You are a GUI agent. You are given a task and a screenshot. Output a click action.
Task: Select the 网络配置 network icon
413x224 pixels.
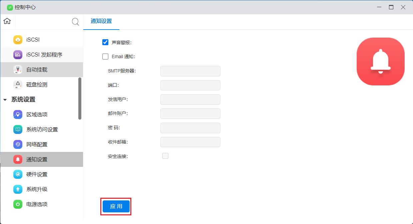pyautogui.click(x=18, y=144)
